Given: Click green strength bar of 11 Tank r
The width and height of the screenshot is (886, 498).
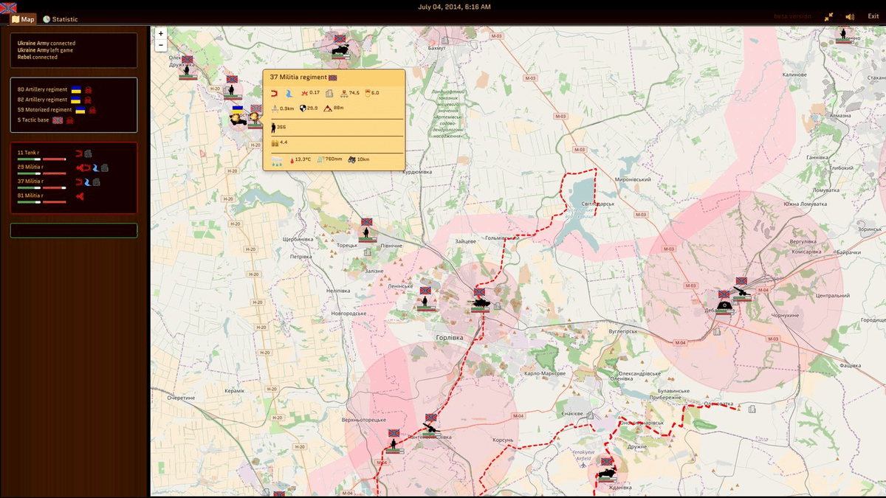Looking at the screenshot, I should 29,159.
